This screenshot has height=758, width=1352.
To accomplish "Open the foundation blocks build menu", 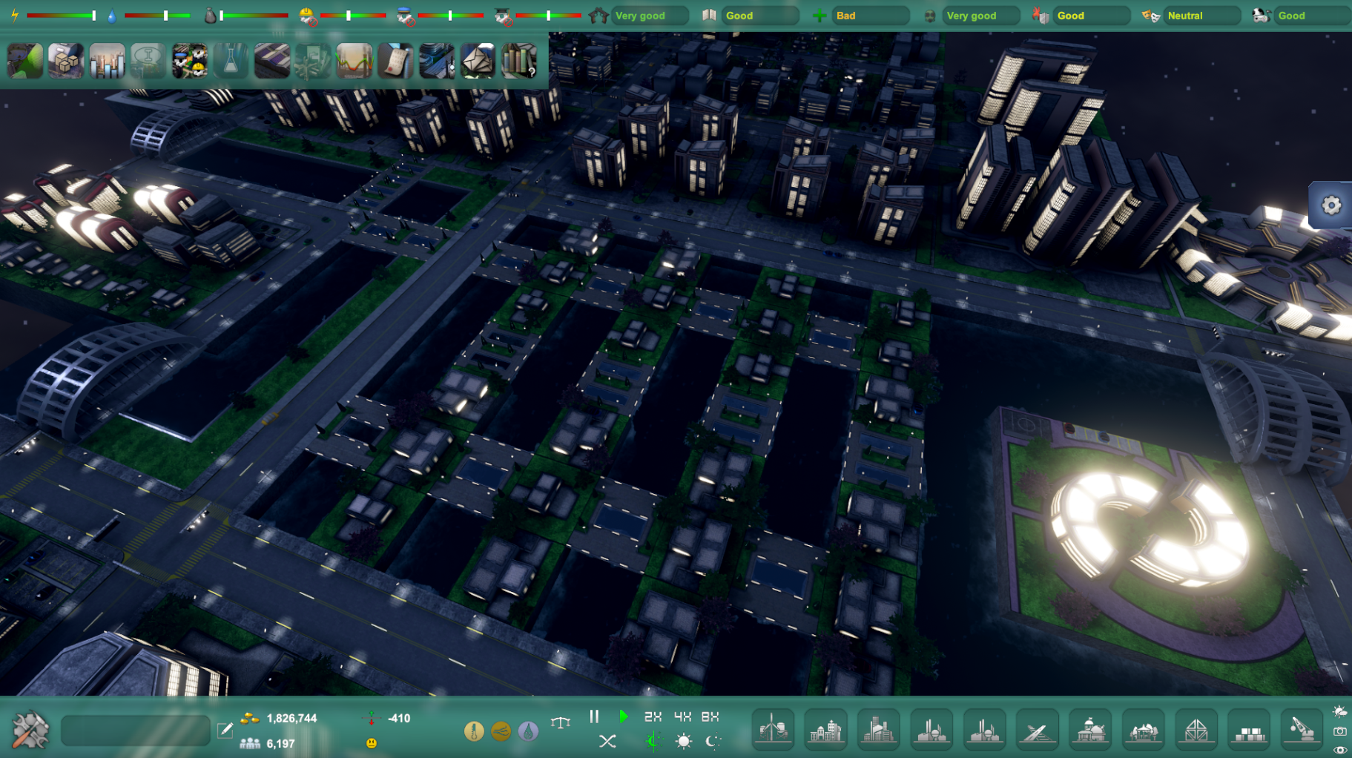I will point(1250,728).
